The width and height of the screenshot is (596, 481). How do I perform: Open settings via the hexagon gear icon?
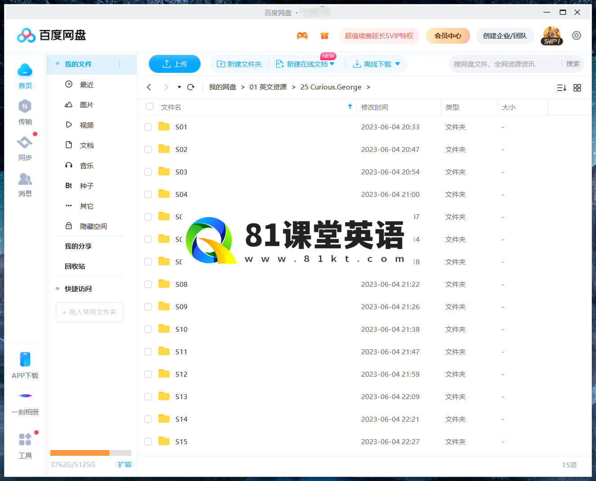577,36
